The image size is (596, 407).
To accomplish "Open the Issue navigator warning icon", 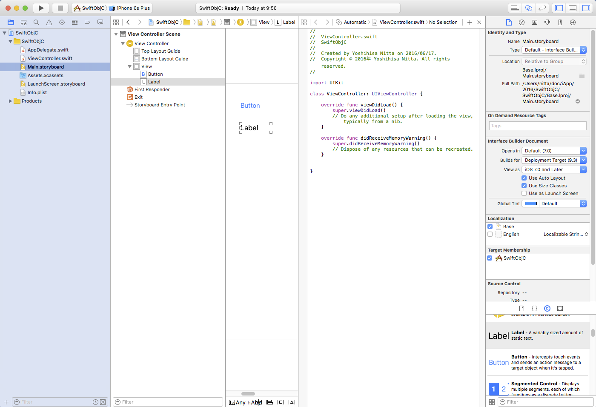I will click(49, 22).
